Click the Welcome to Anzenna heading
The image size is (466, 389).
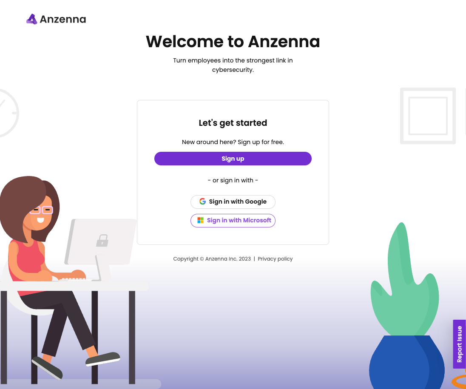233,41
